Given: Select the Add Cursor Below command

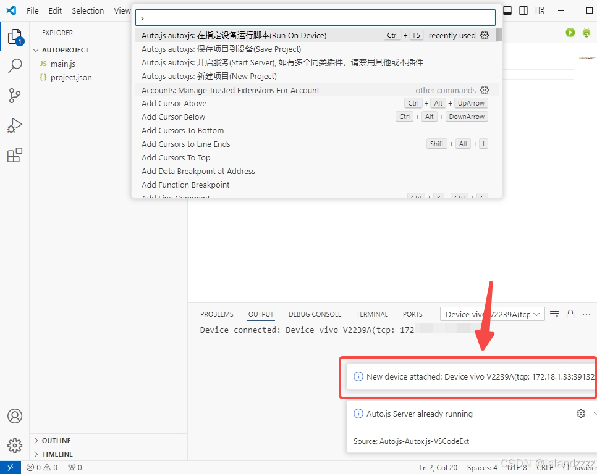Looking at the screenshot, I should click(x=316, y=117).
